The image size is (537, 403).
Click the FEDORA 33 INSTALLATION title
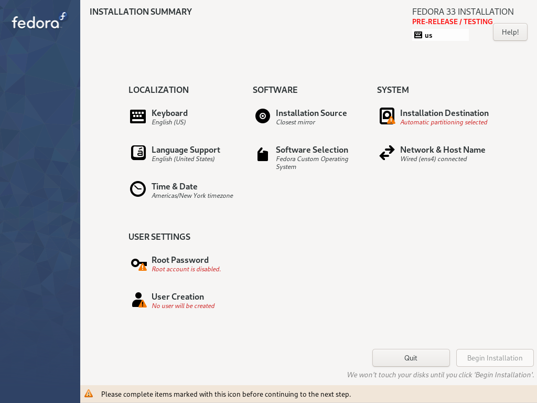point(463,12)
